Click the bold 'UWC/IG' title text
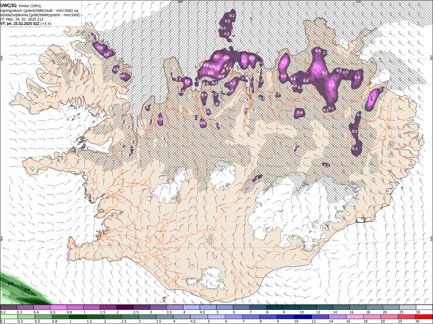The width and height of the screenshot is (433, 324). (8, 5)
